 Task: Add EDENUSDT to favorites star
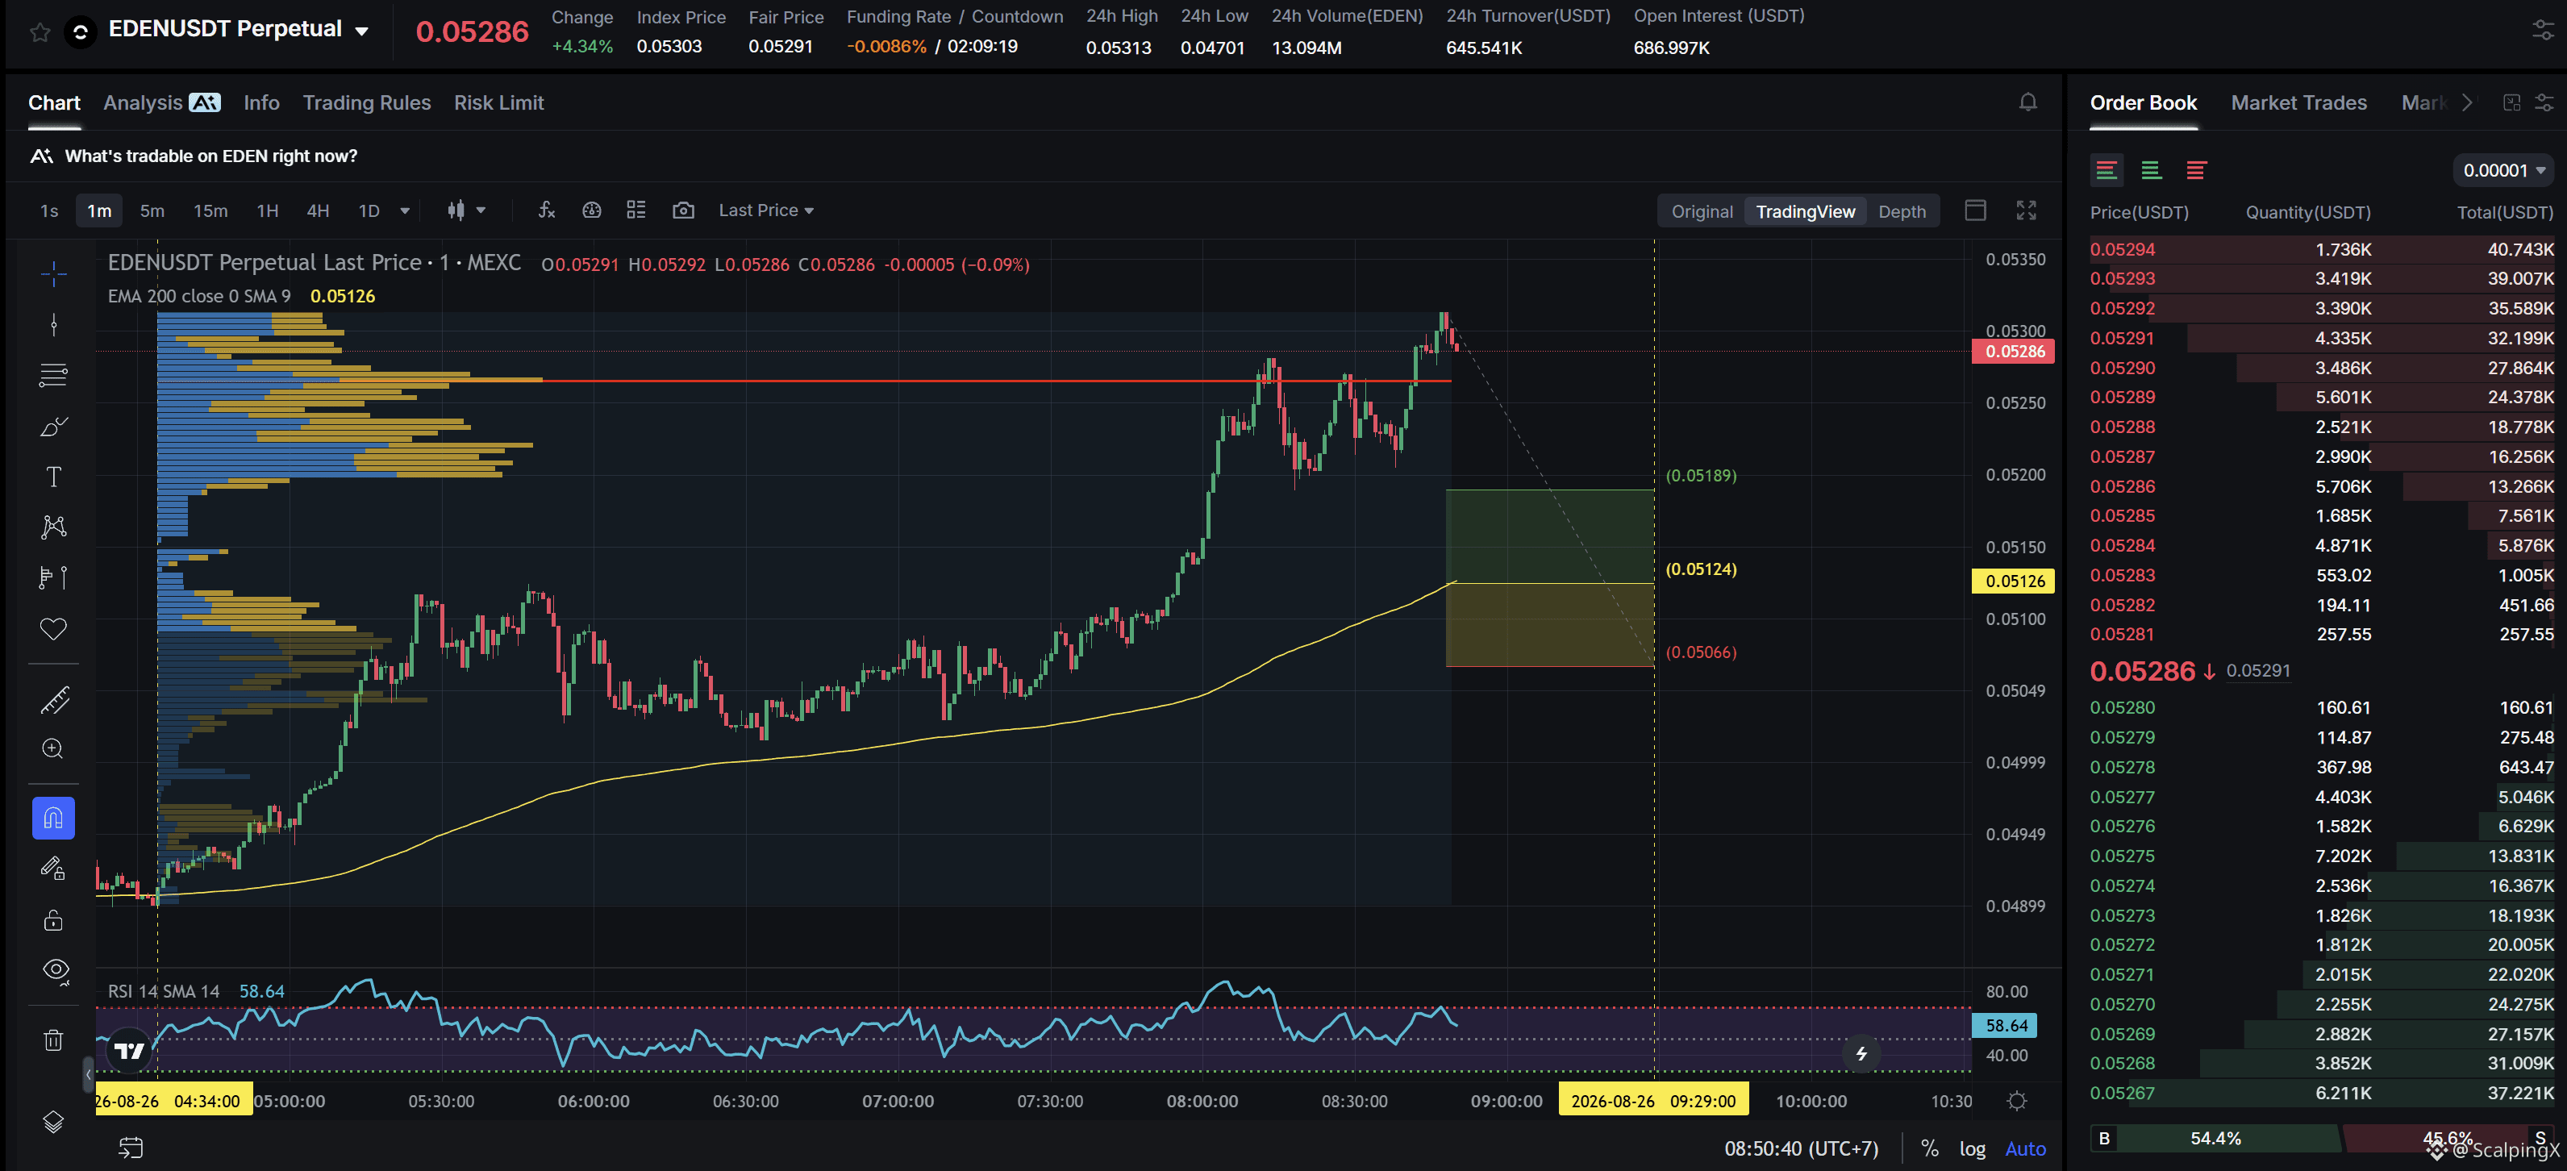tap(40, 32)
